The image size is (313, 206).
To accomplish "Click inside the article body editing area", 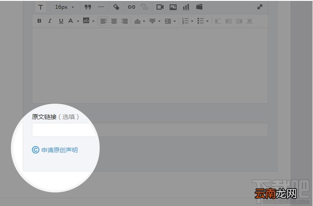I will (150, 66).
